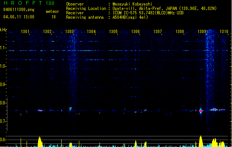Viewport: 232px width, 147px height.
Task: Click the red echo streak right of 1309
Action: pos(214,110)
